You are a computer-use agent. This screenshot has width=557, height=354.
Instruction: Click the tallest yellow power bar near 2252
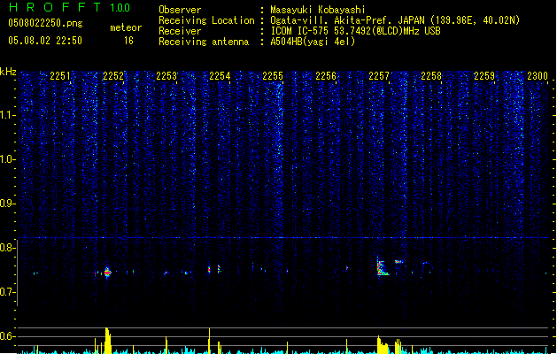tap(108, 341)
